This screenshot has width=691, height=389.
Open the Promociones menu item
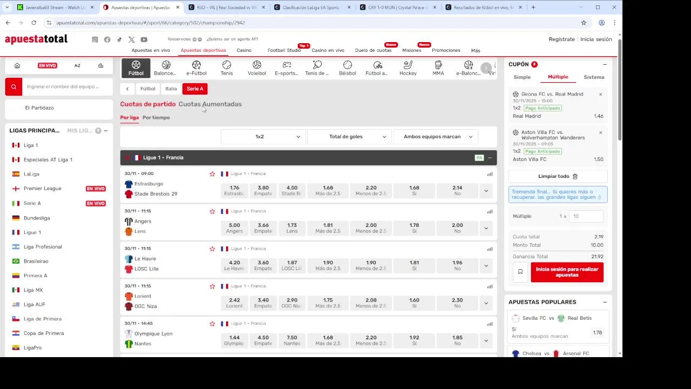(x=446, y=50)
